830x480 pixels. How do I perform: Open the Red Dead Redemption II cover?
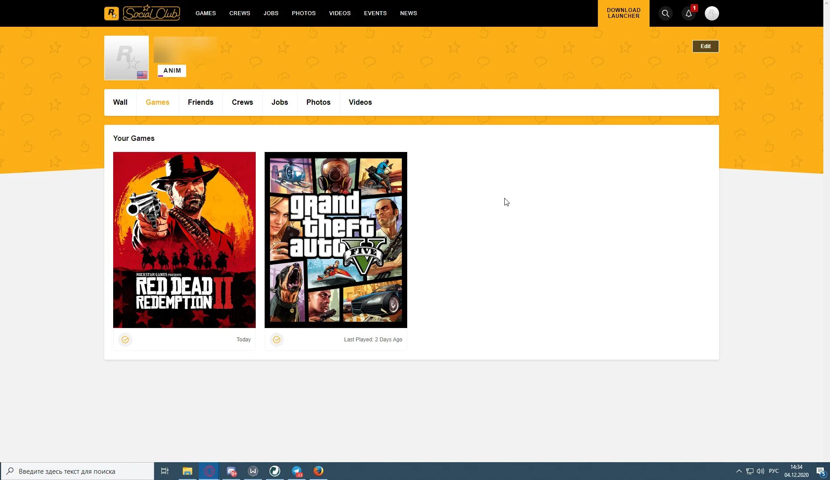pos(184,240)
